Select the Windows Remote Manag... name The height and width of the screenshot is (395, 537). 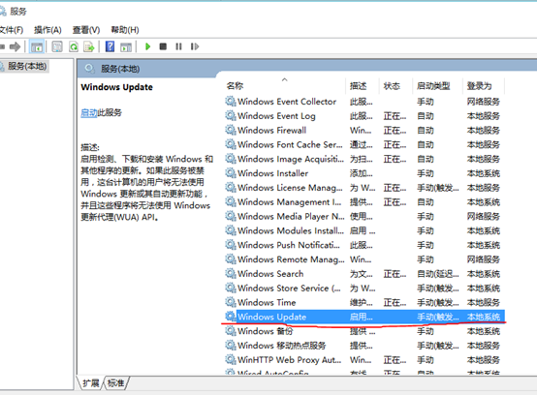[x=291, y=259]
